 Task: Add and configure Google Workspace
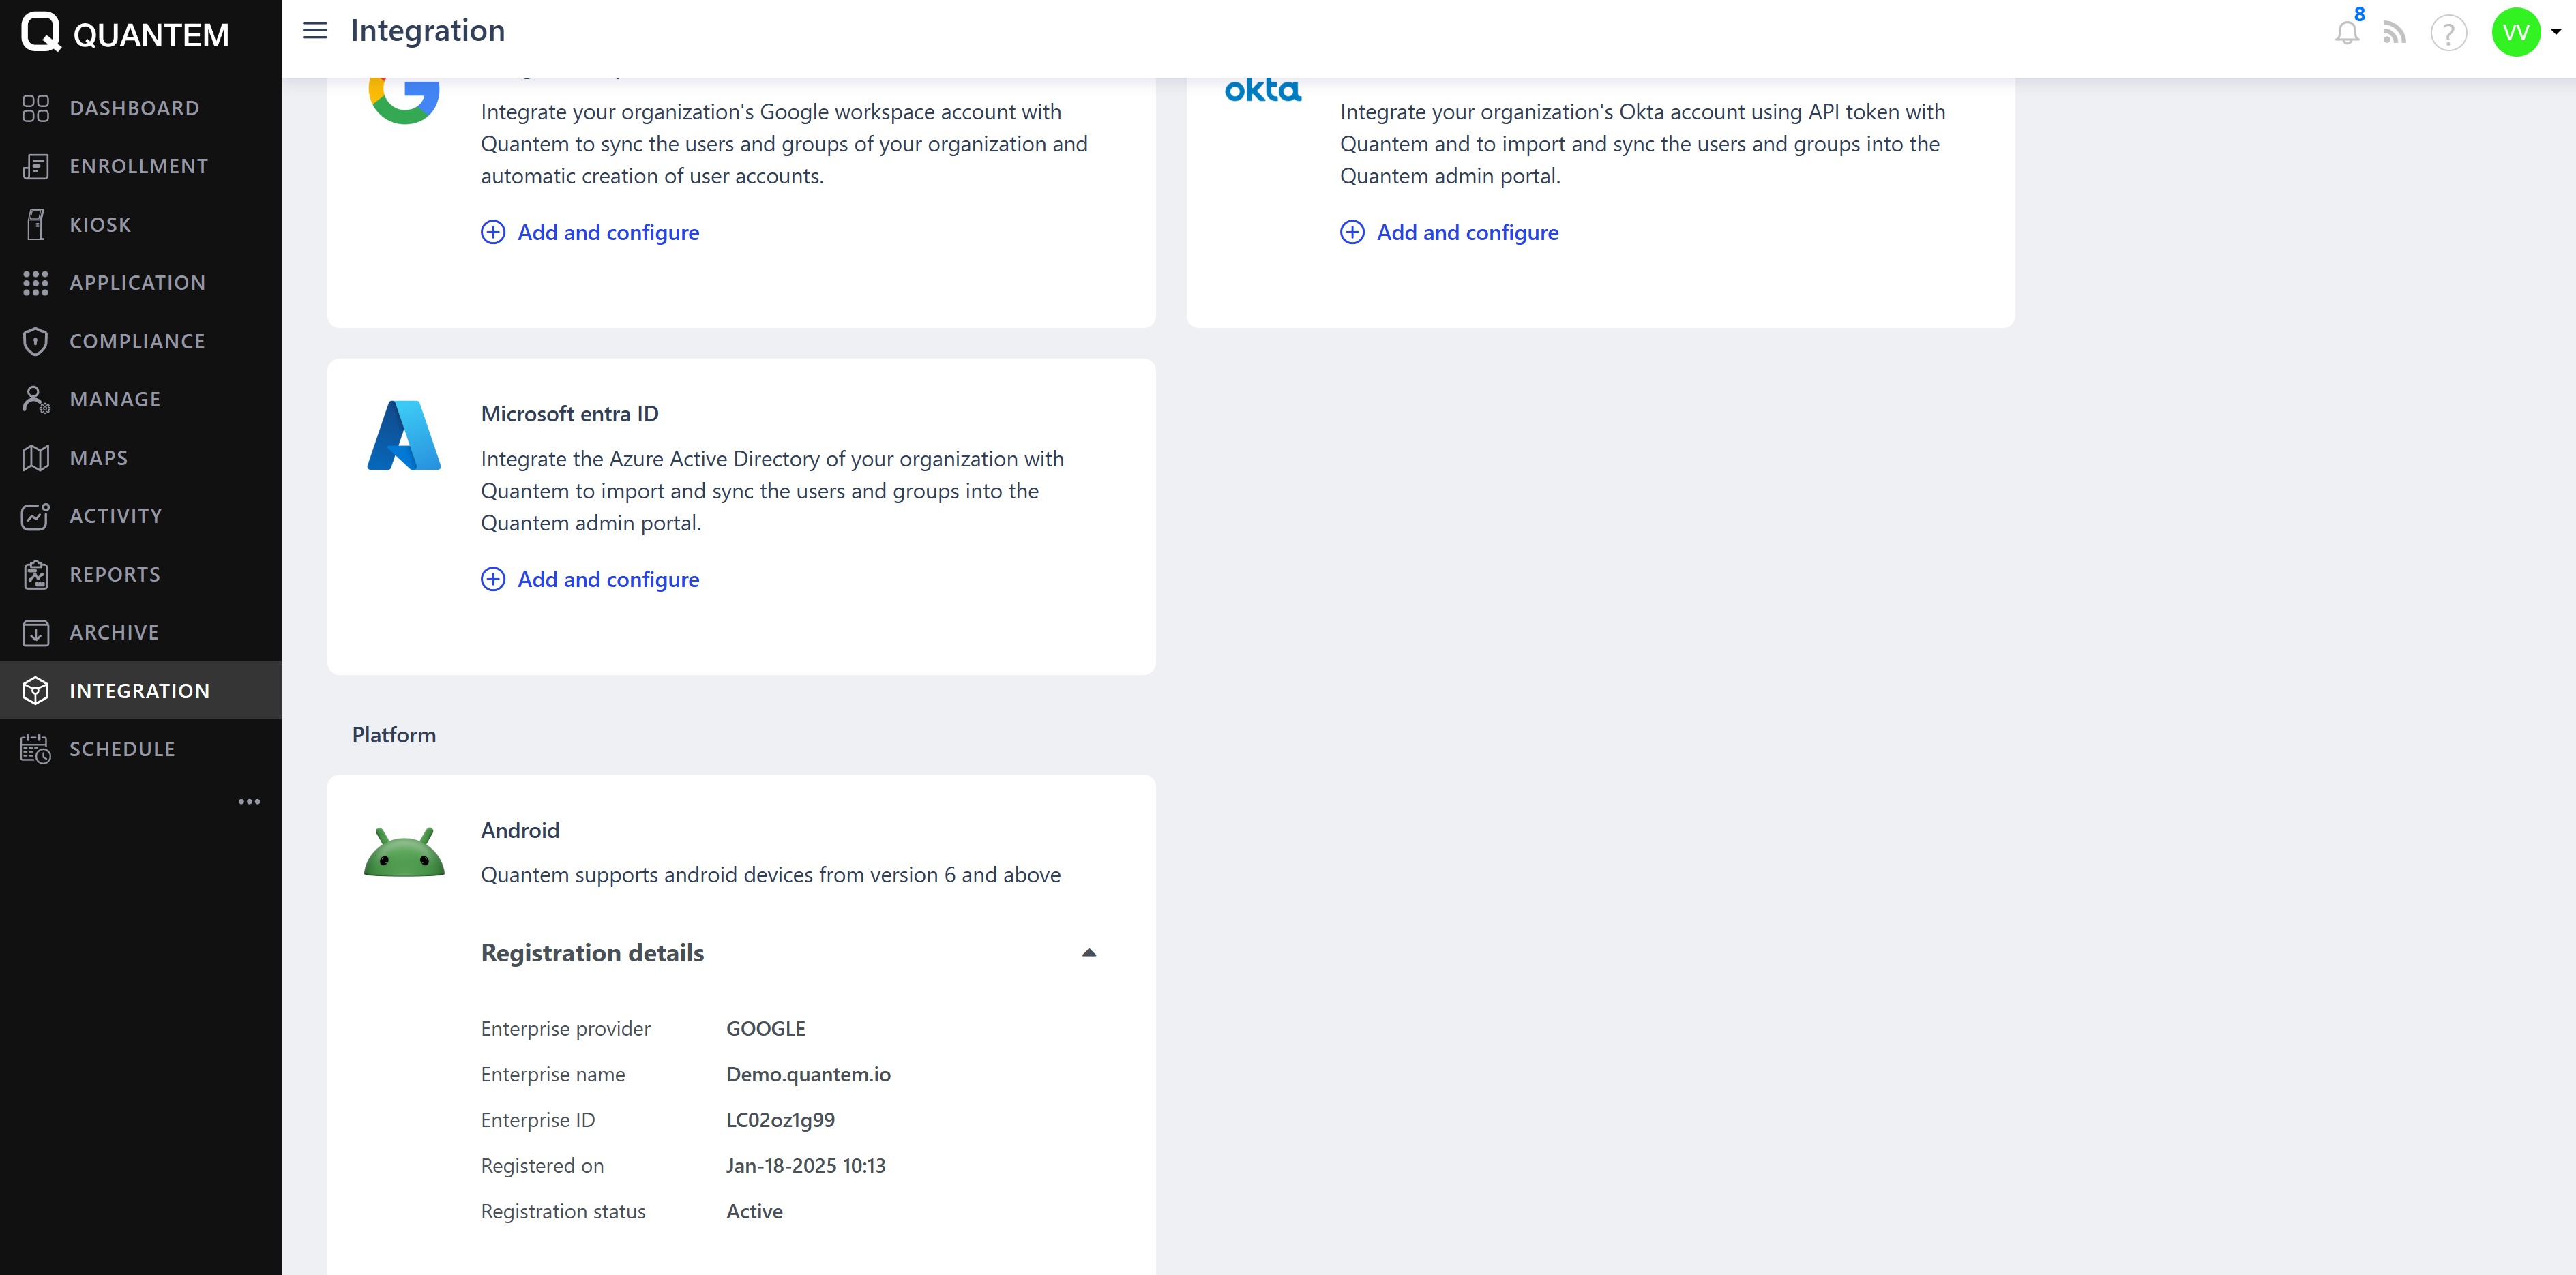pos(607,233)
